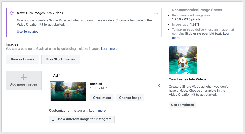Click the Recommended Image Specs heading
245x134 pixels.
(x=197, y=10)
